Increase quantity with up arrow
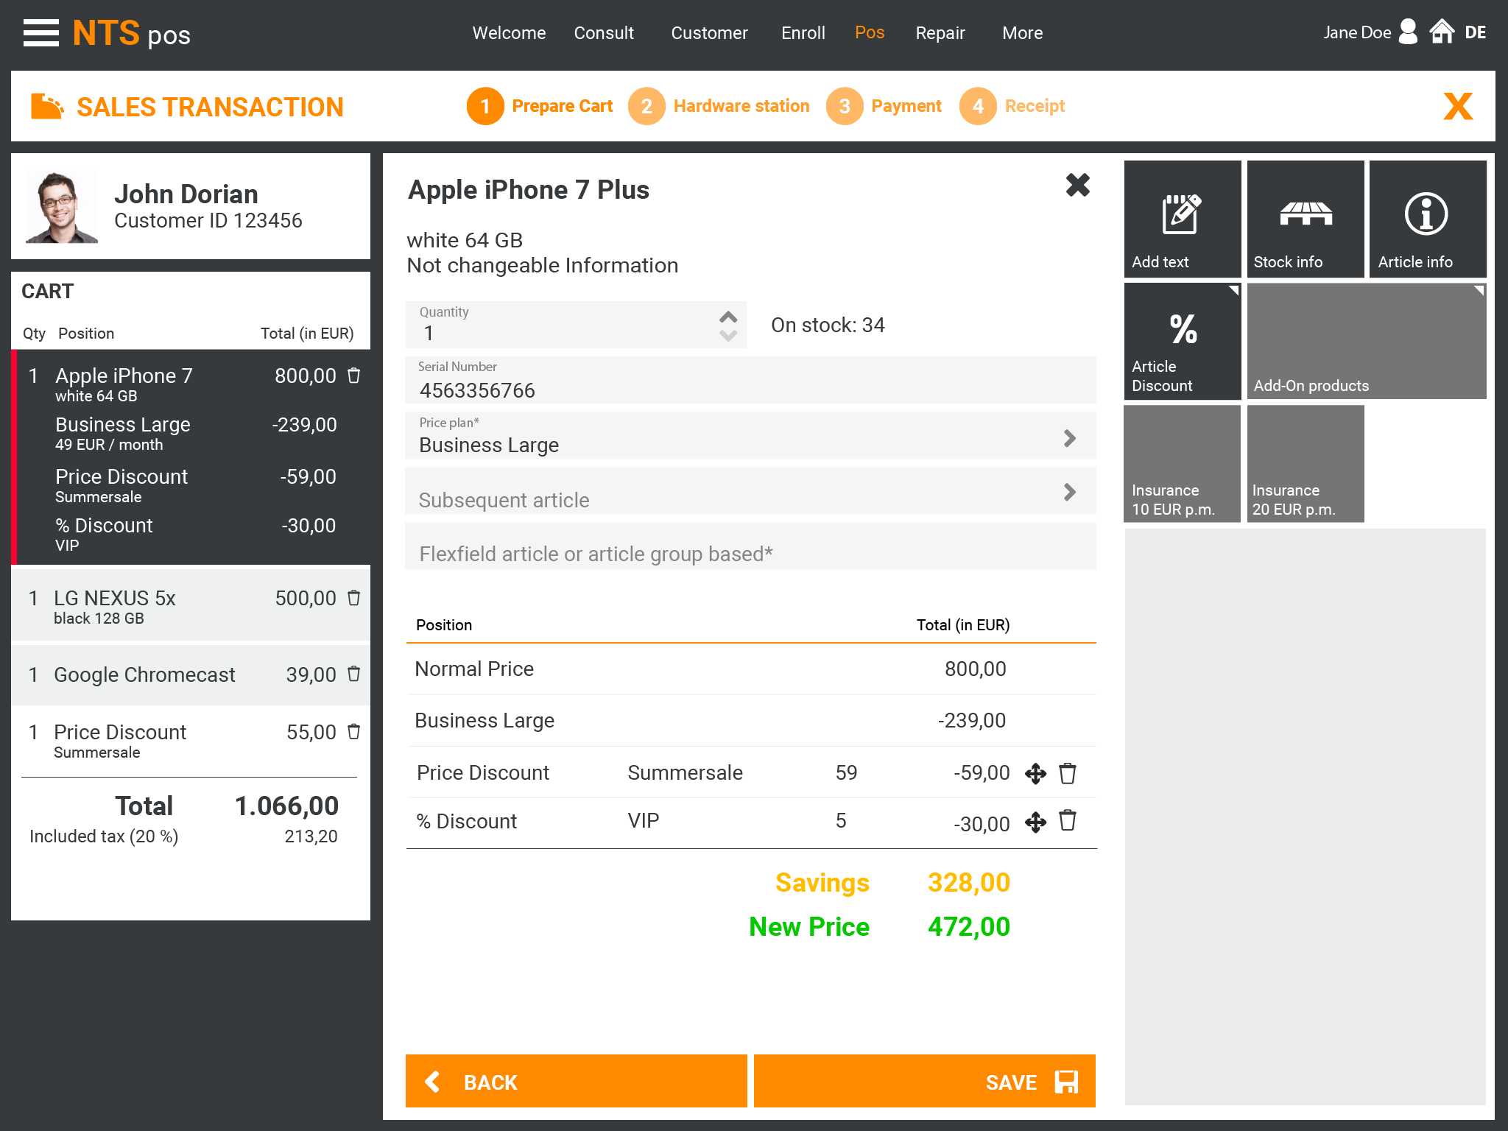The image size is (1508, 1131). (x=728, y=317)
